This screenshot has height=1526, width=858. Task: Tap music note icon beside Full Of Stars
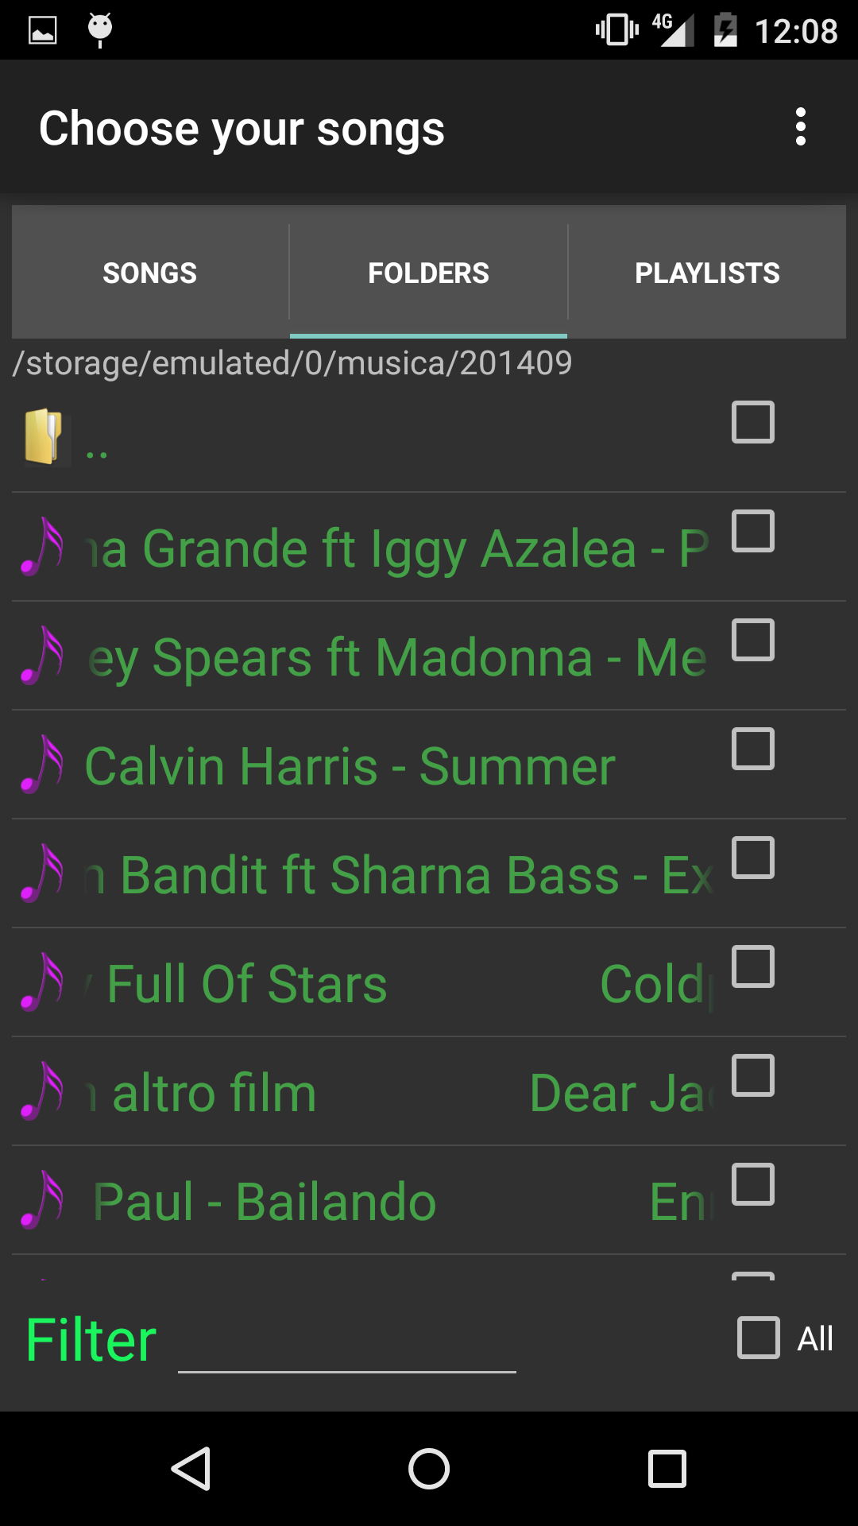pyautogui.click(x=42, y=982)
